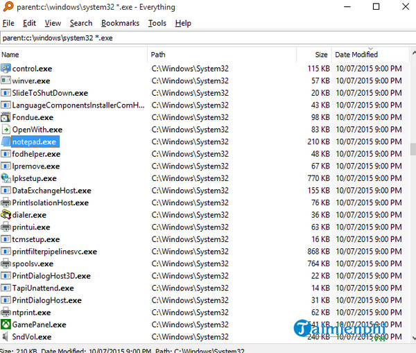Open the Tools menu
The image size is (416, 353).
coord(157,23)
